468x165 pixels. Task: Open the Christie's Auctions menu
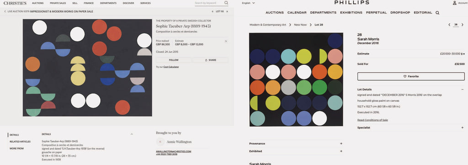click(x=37, y=3)
